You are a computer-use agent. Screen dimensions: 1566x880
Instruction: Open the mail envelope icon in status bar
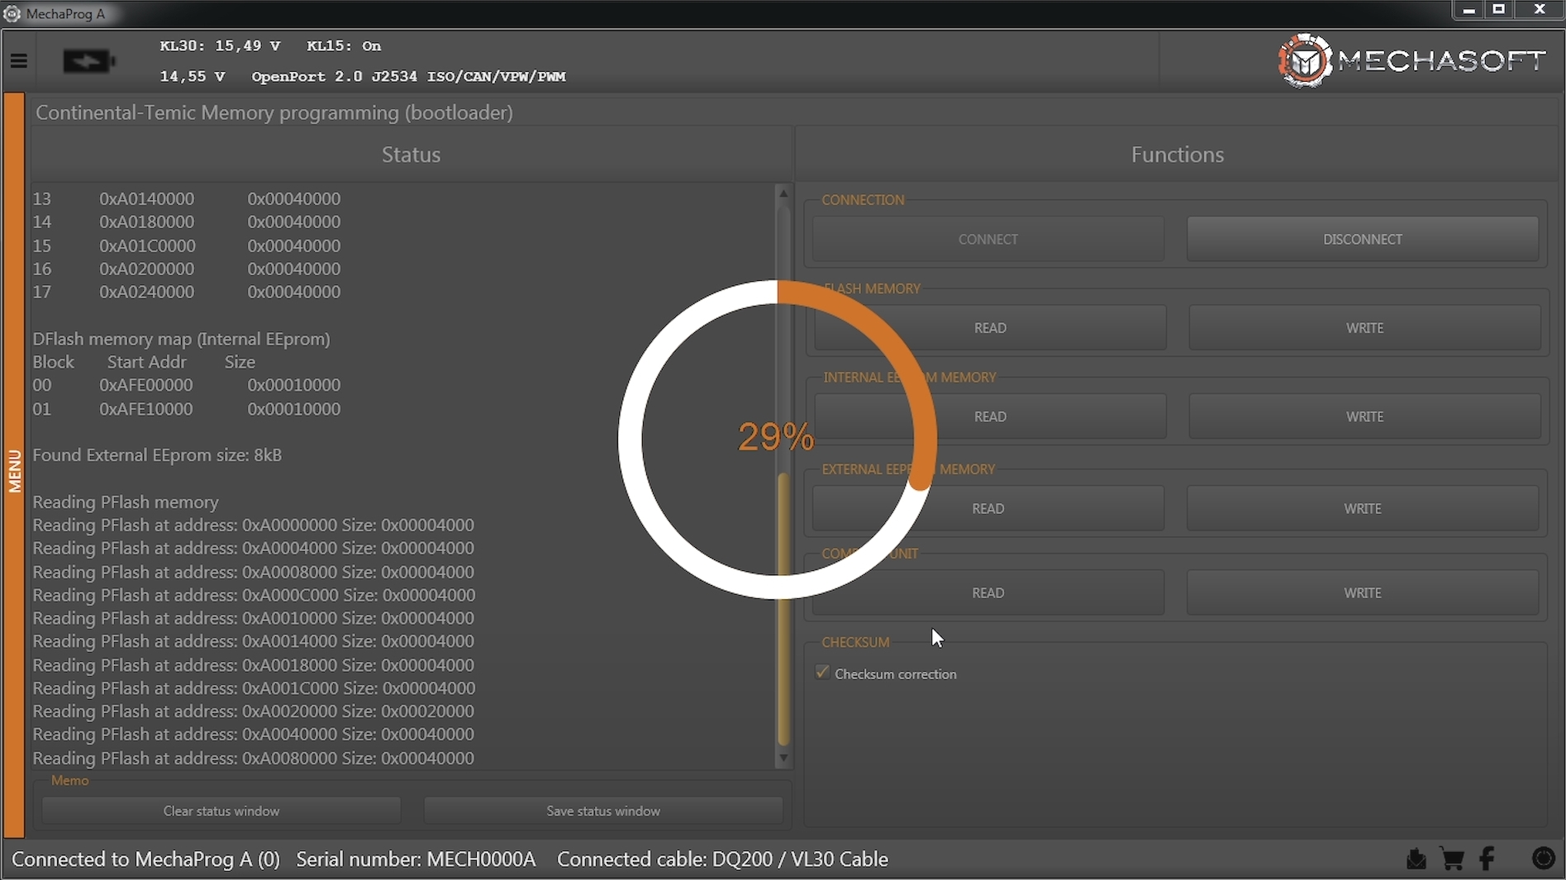(x=1416, y=859)
